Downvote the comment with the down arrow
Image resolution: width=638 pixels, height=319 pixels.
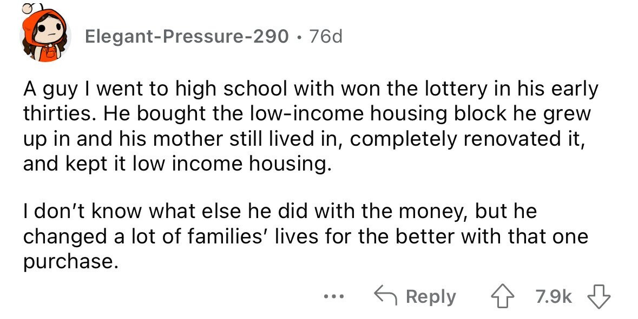[x=600, y=297]
